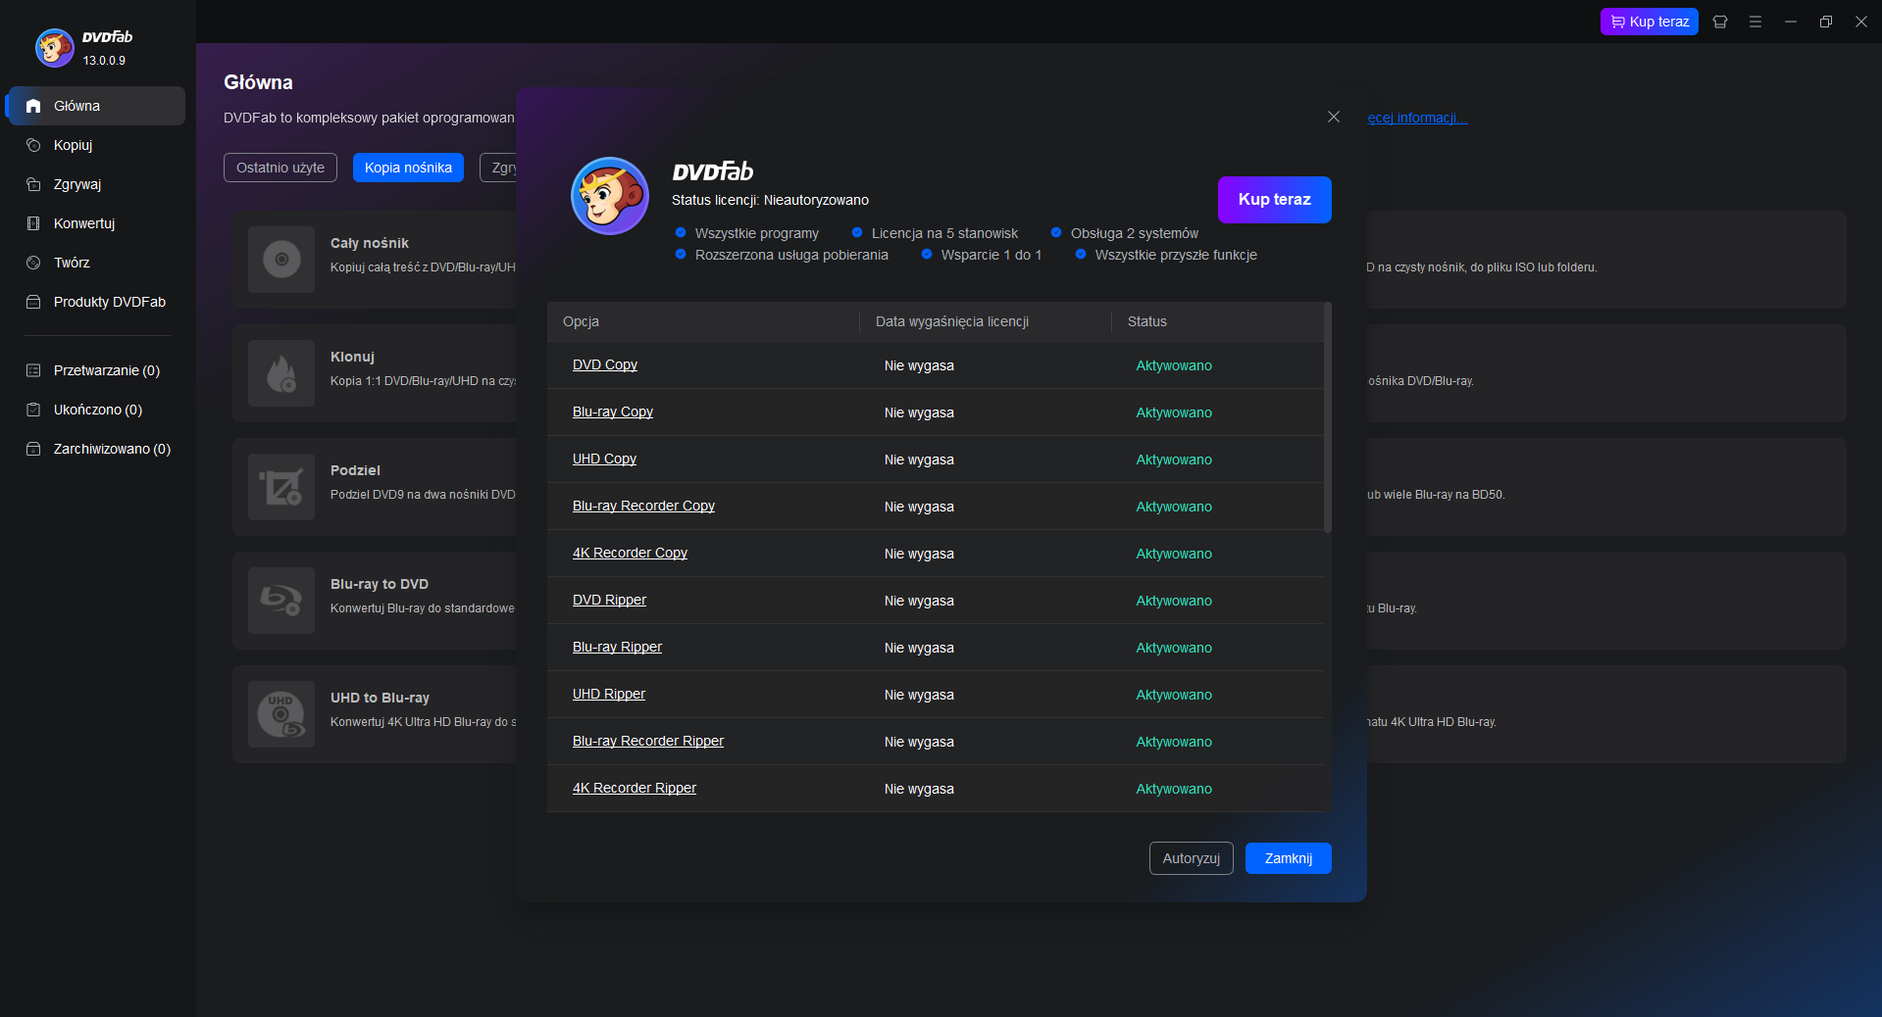
Task: Select the Ostatnio użyte tab
Action: [x=280, y=168]
